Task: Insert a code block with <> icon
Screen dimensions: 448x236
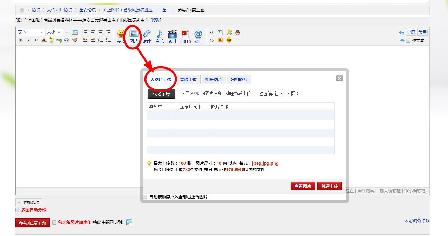Action: click(212, 40)
